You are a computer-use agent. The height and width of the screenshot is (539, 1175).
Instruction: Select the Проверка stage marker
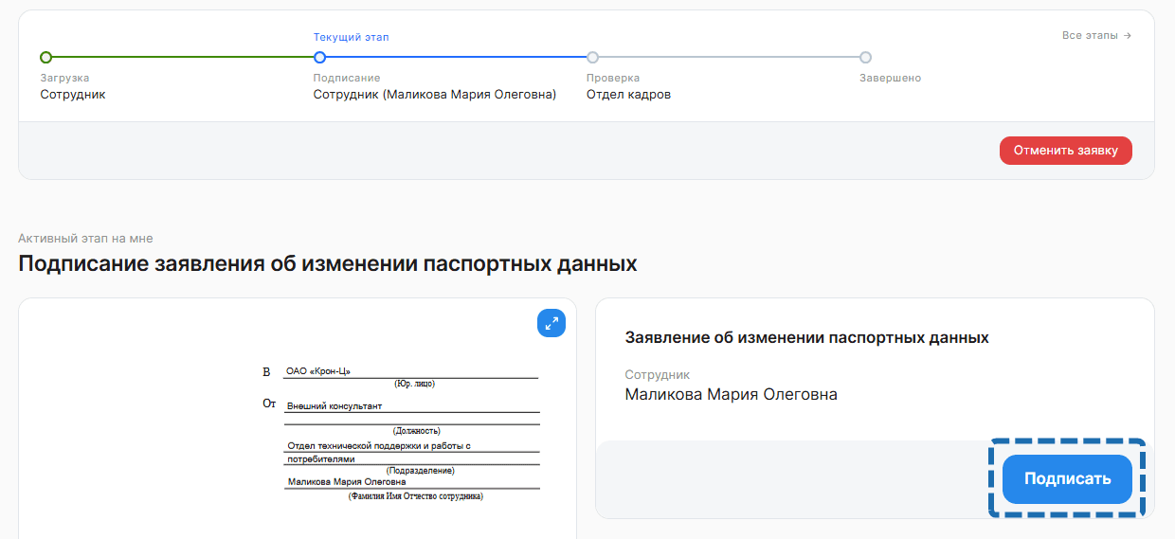point(592,57)
